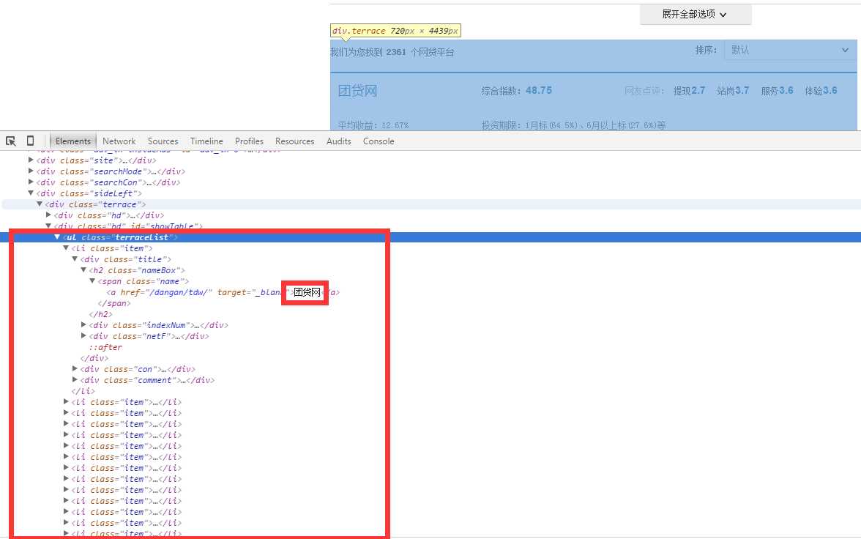This screenshot has height=539, width=861.
Task: Open the Sources tab
Action: tap(163, 141)
